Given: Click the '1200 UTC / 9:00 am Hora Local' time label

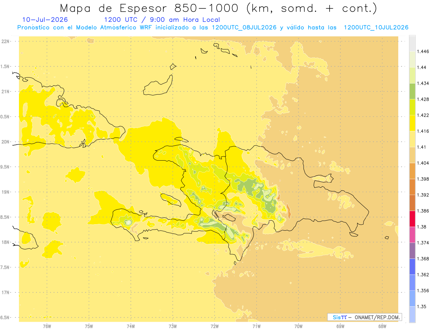Looking at the screenshot, I should [x=162, y=20].
